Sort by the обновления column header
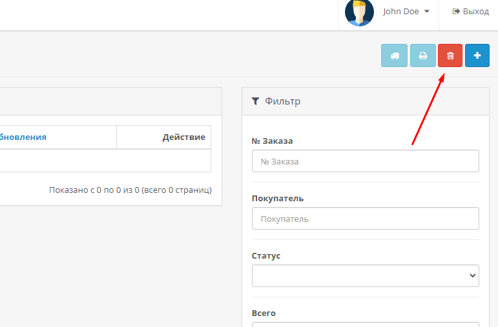This screenshot has width=498, height=327. pyautogui.click(x=23, y=137)
